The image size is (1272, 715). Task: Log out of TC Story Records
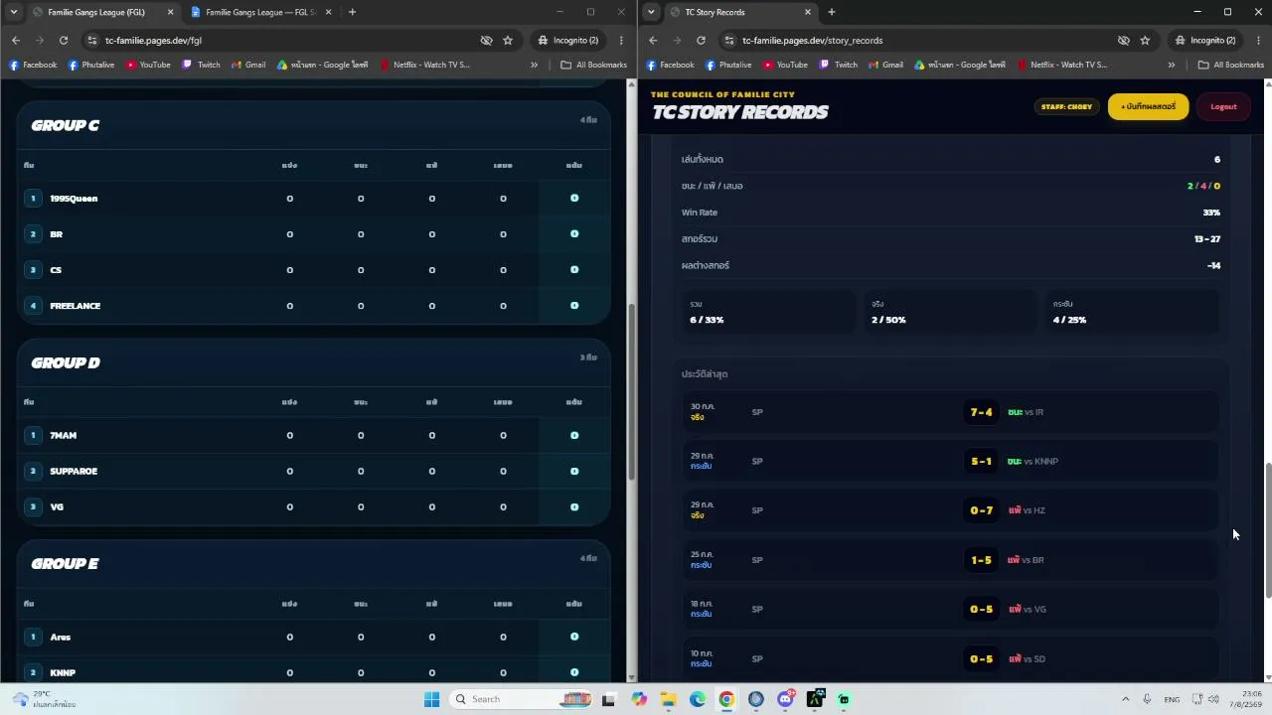[1223, 106]
